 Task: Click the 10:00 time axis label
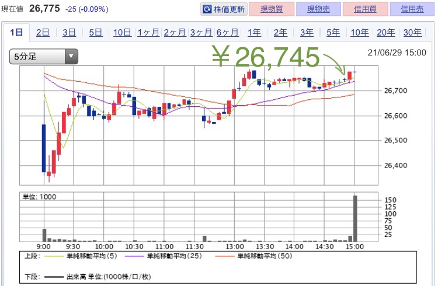coord(104,247)
